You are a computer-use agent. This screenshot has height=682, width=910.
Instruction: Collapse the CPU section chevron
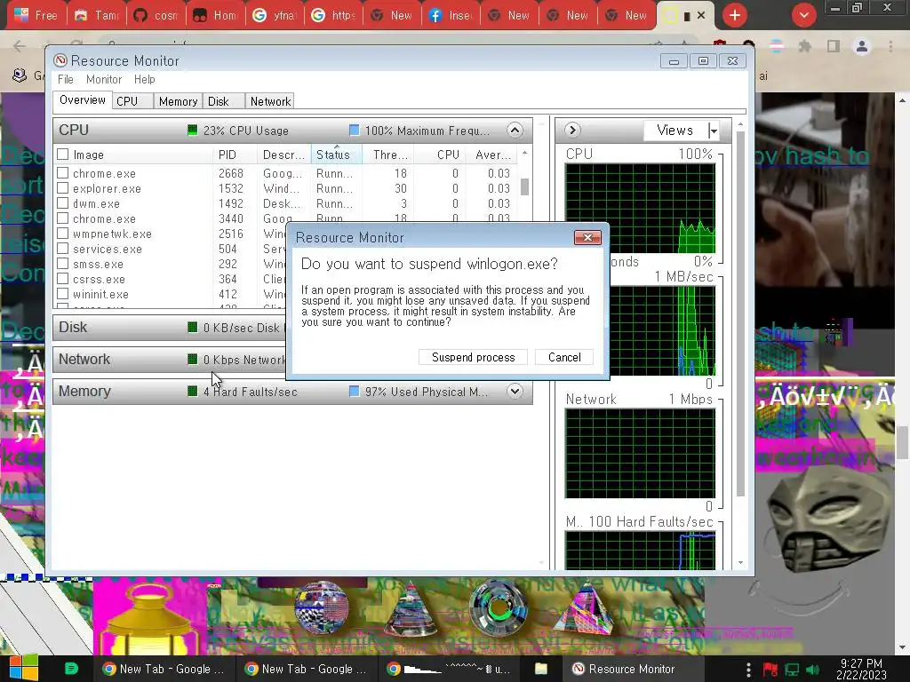tap(515, 130)
